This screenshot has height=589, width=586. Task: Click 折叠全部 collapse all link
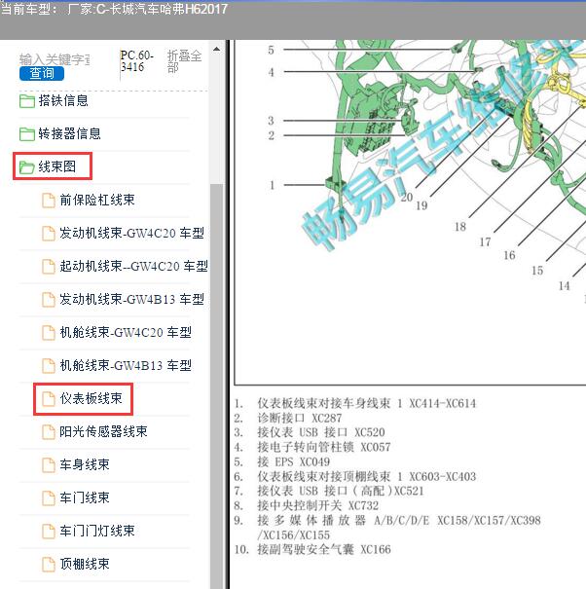184,61
